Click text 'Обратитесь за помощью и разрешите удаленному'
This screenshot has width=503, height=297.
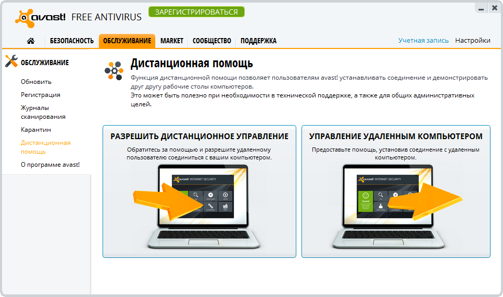pyautogui.click(x=199, y=150)
